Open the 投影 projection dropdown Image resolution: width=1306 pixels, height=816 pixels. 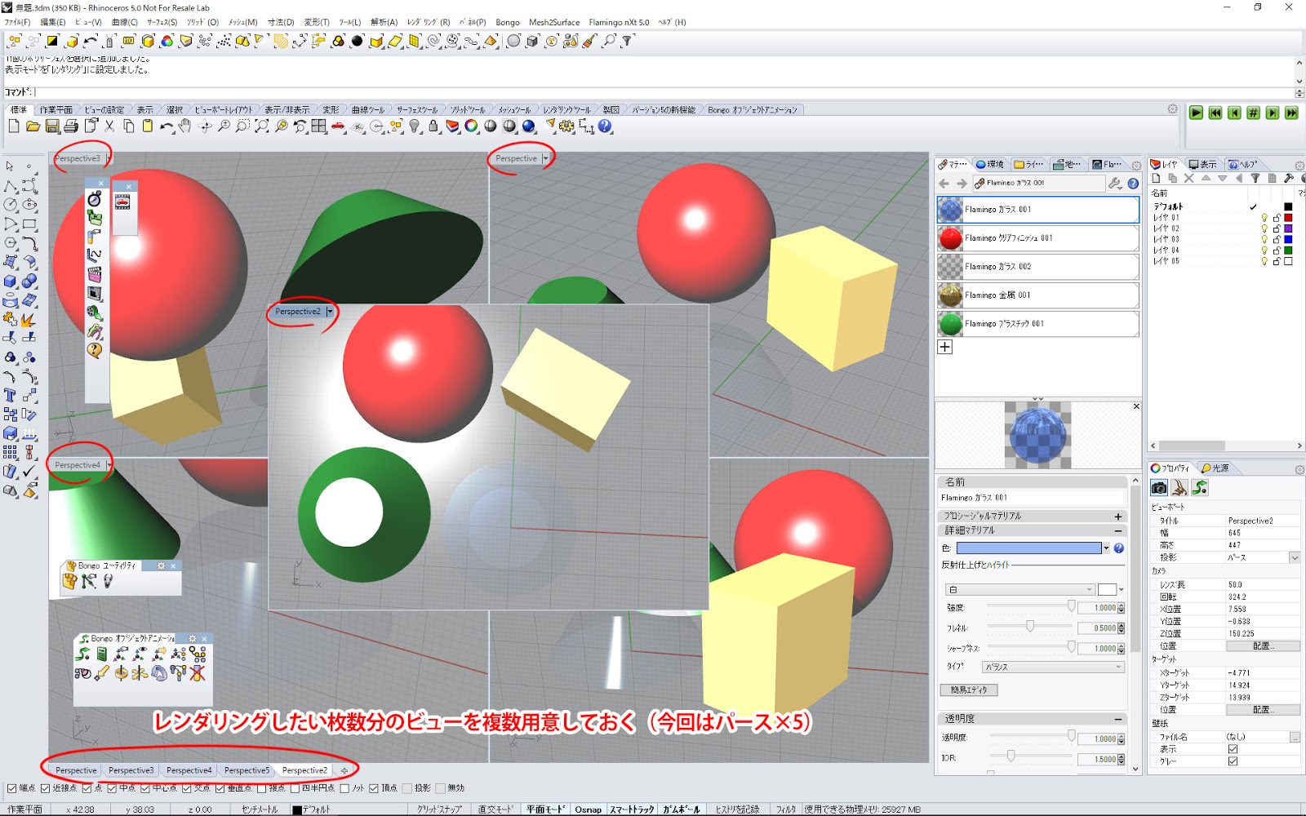pos(1295,557)
